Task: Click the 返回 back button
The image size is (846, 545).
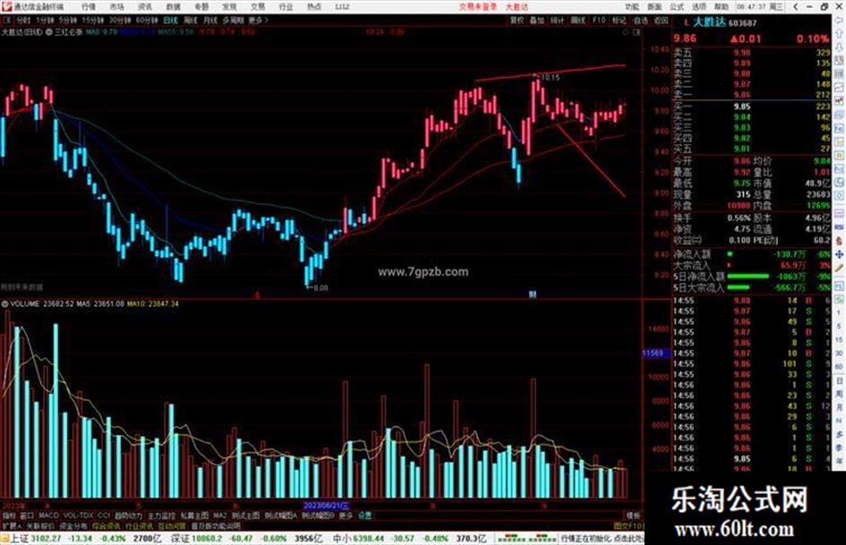Action: 661,20
